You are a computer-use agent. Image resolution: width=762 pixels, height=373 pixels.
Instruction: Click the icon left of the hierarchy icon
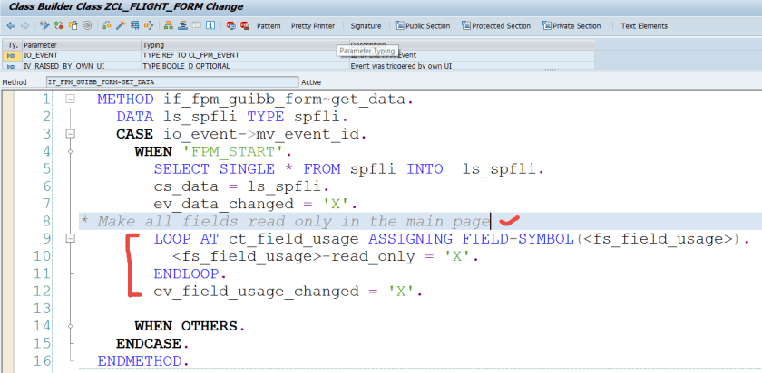click(x=149, y=25)
